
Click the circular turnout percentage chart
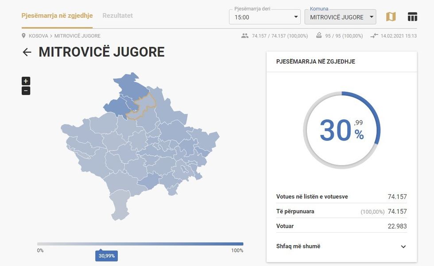click(341, 130)
